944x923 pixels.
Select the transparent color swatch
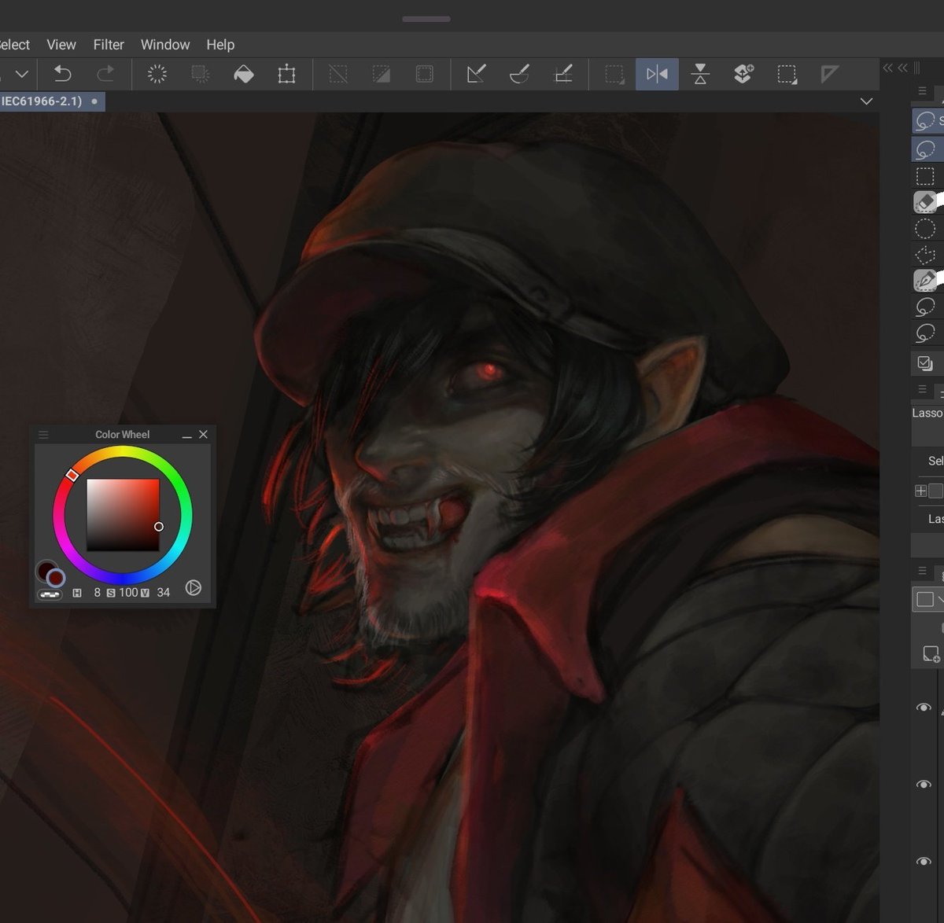(x=50, y=595)
